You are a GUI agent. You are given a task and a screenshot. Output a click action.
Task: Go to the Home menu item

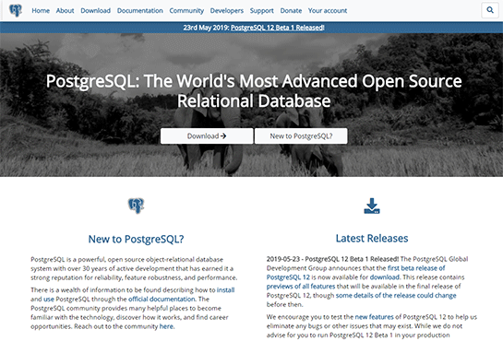pyautogui.click(x=41, y=10)
